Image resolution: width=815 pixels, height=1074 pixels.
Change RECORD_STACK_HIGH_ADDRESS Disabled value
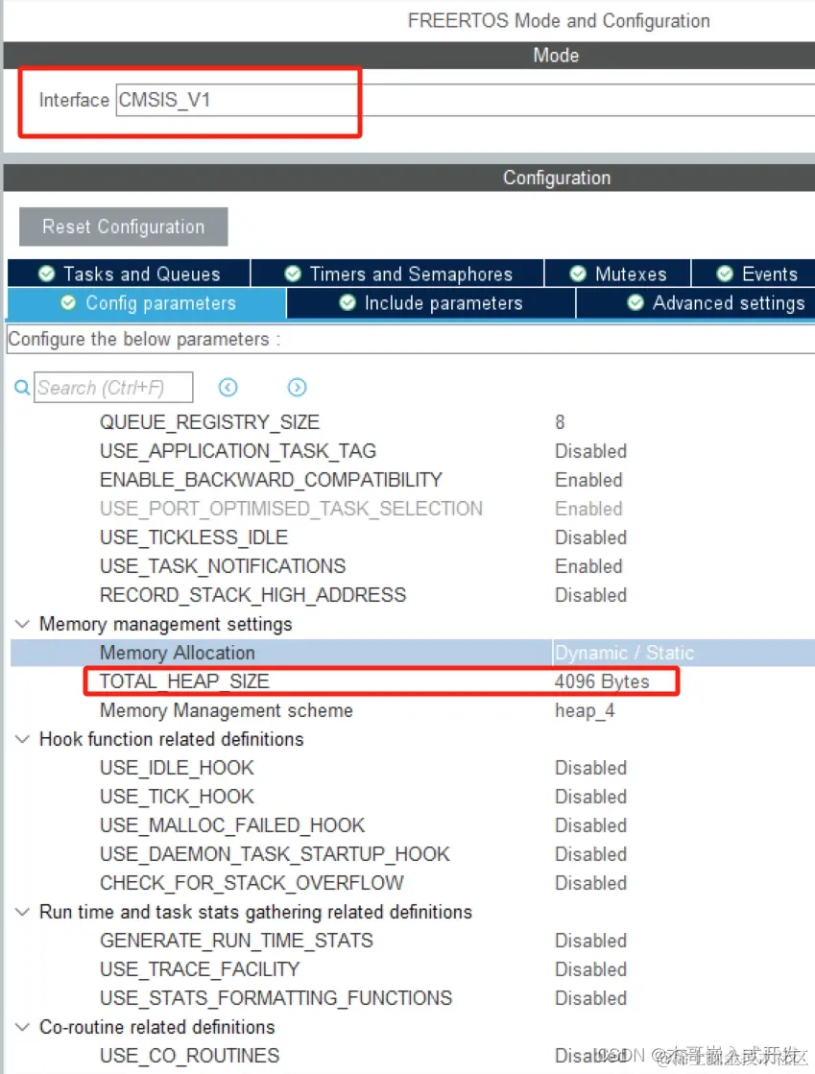590,594
